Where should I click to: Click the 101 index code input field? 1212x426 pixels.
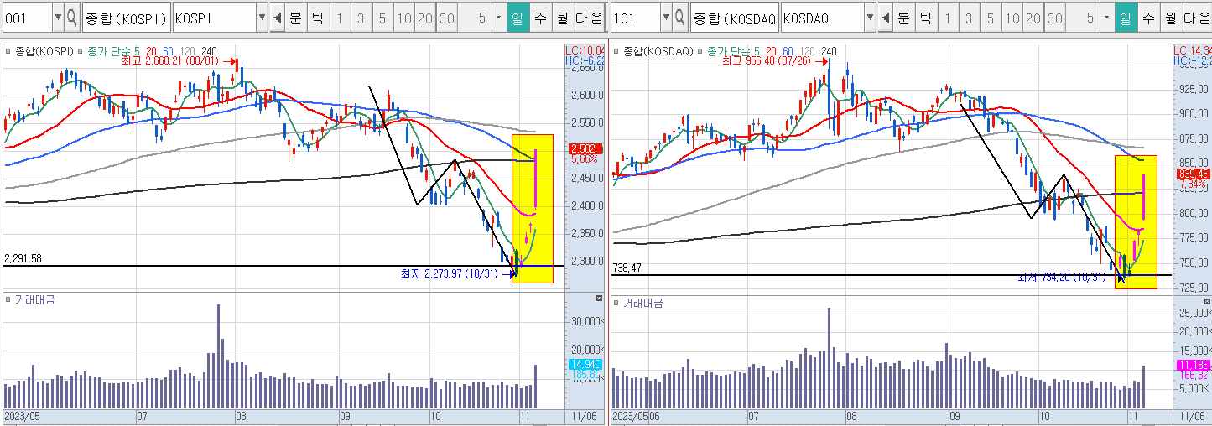coord(632,18)
